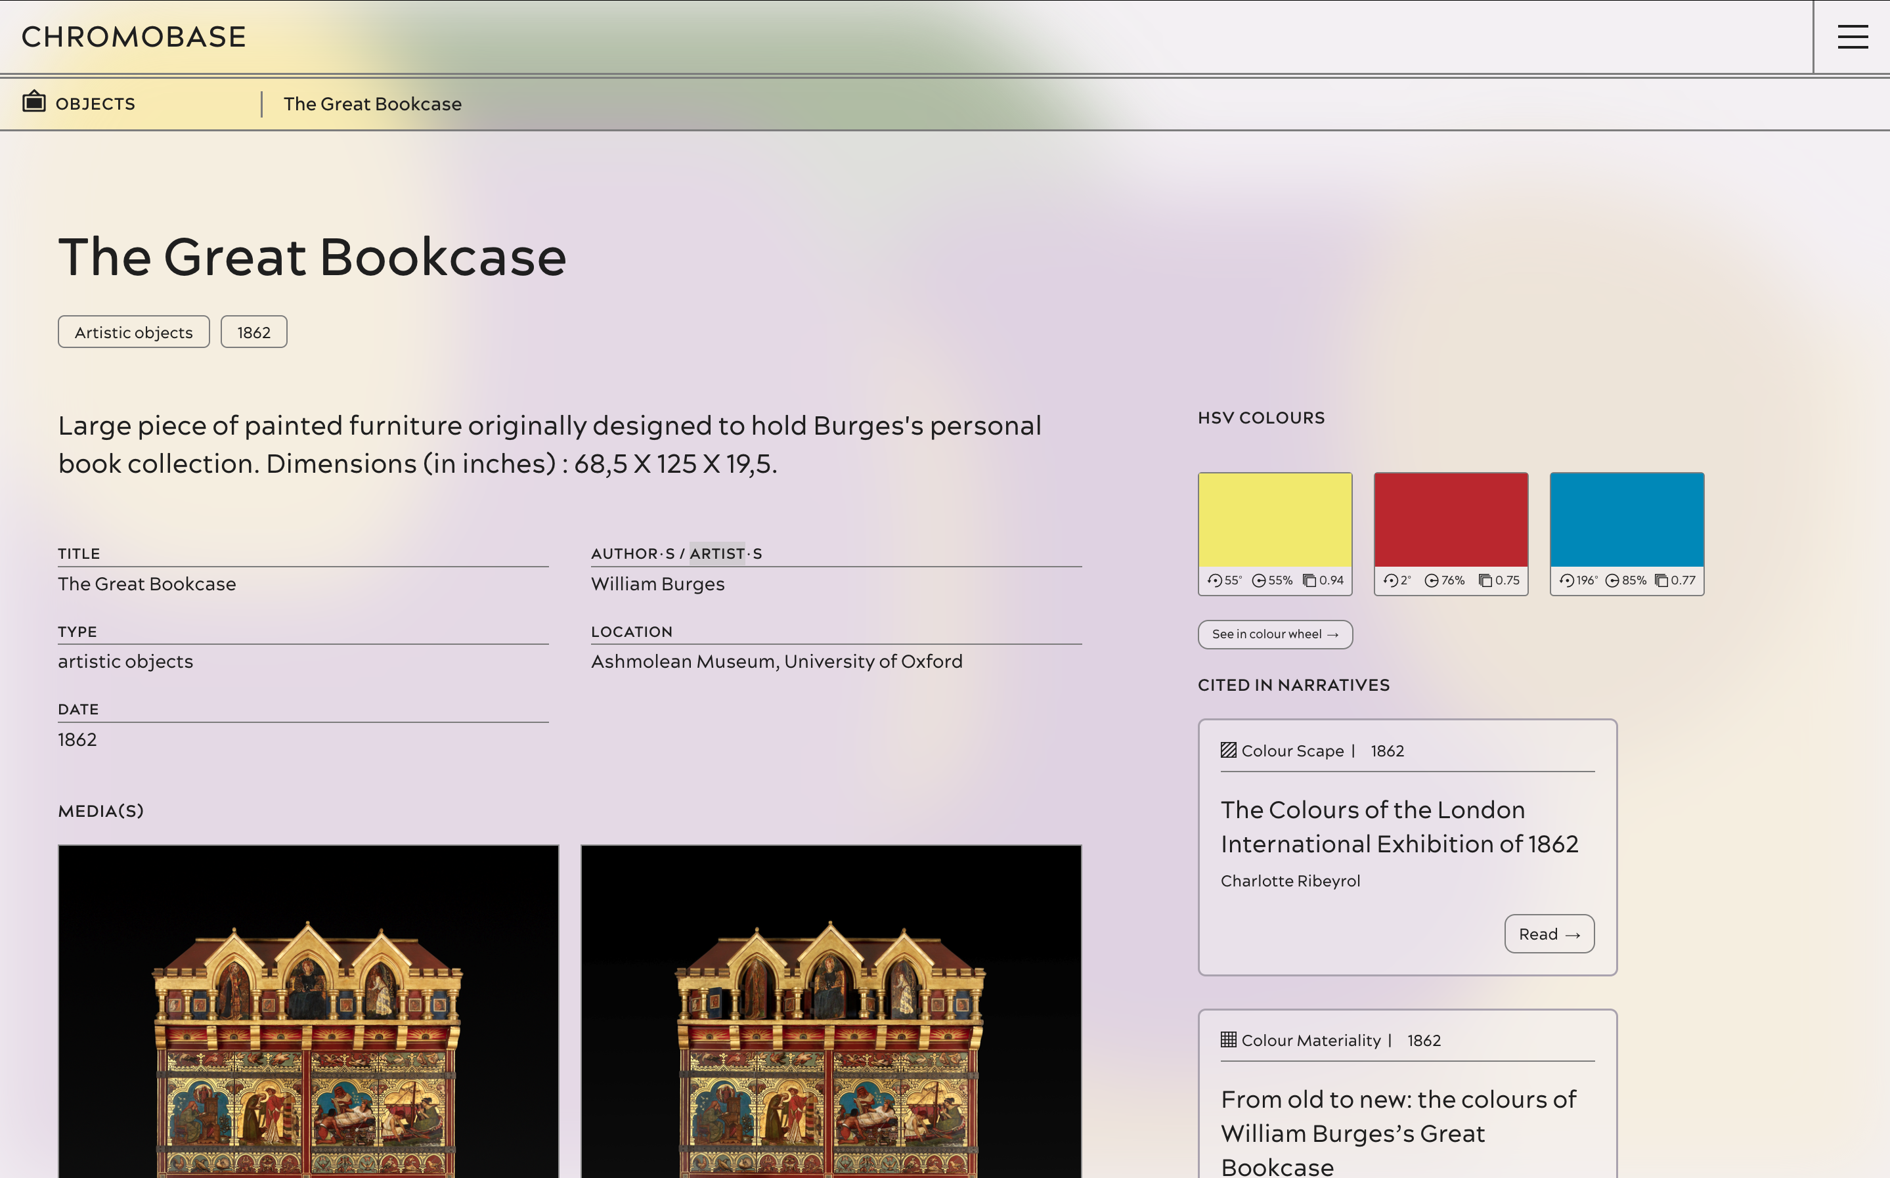Open The Colours of the London International Exhibition narrative
This screenshot has width=1890, height=1178.
tap(1399, 827)
